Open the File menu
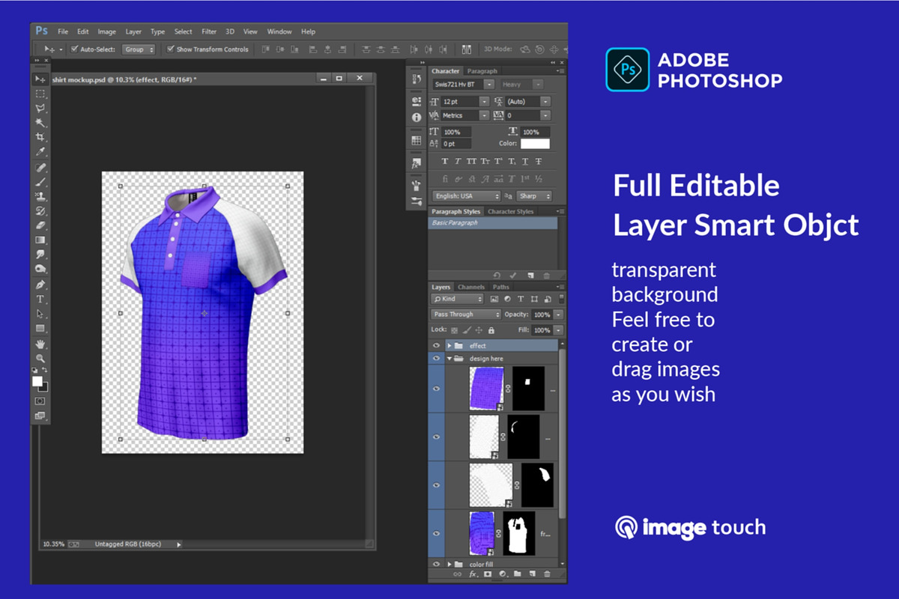 (63, 31)
